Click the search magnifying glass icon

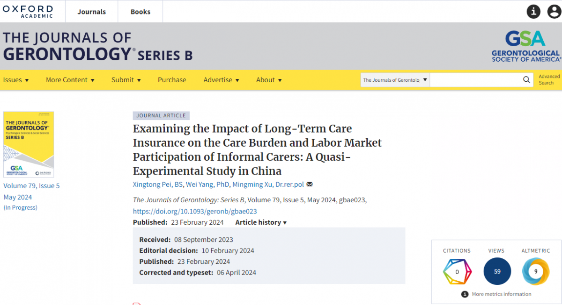click(527, 80)
